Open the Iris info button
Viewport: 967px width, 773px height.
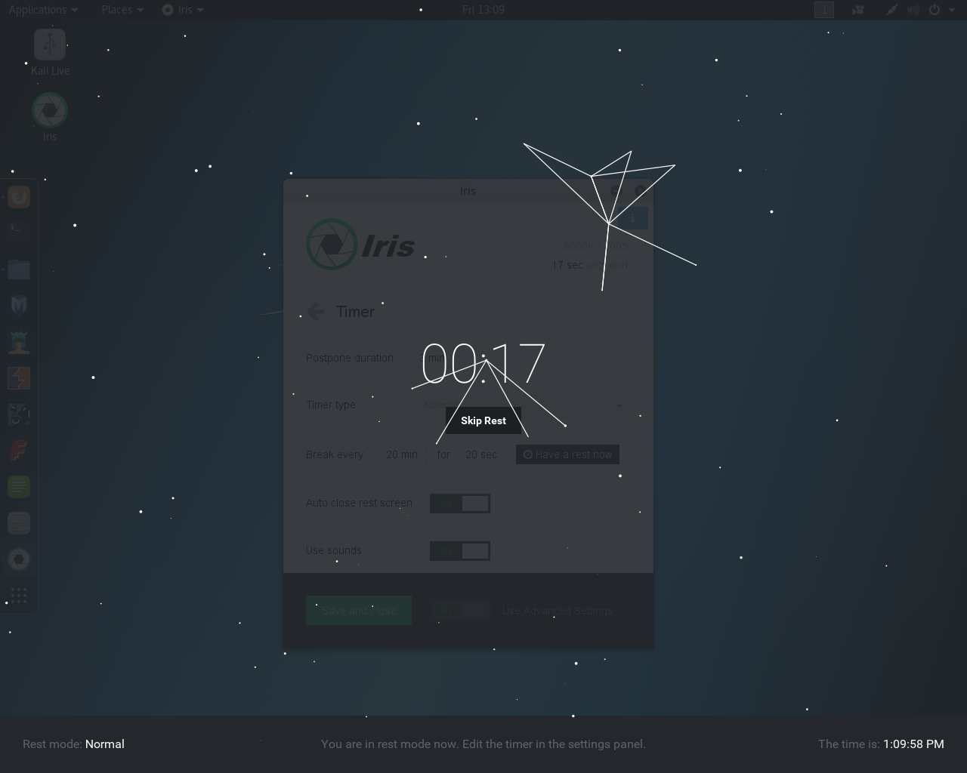633,218
